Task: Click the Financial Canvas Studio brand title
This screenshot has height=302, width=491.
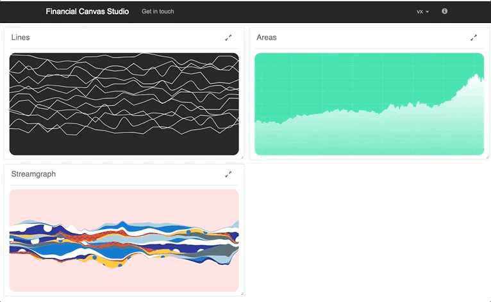Action: (x=87, y=12)
